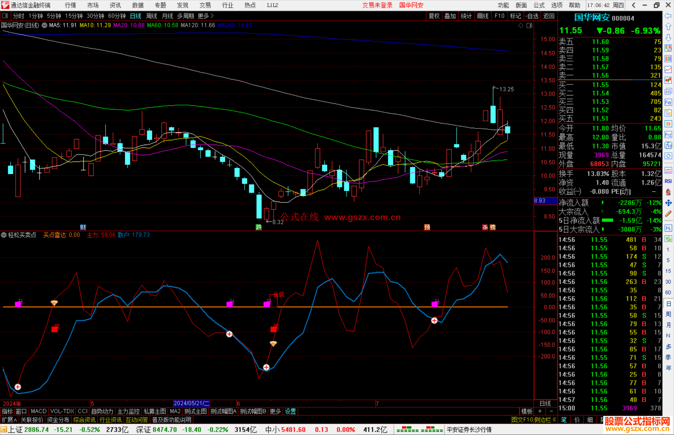Click the RSI indicator icon in sidebar
This screenshot has width=674, height=435.
(668, 181)
